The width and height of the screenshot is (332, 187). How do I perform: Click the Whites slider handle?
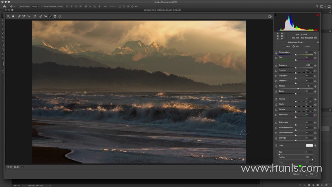point(298,88)
